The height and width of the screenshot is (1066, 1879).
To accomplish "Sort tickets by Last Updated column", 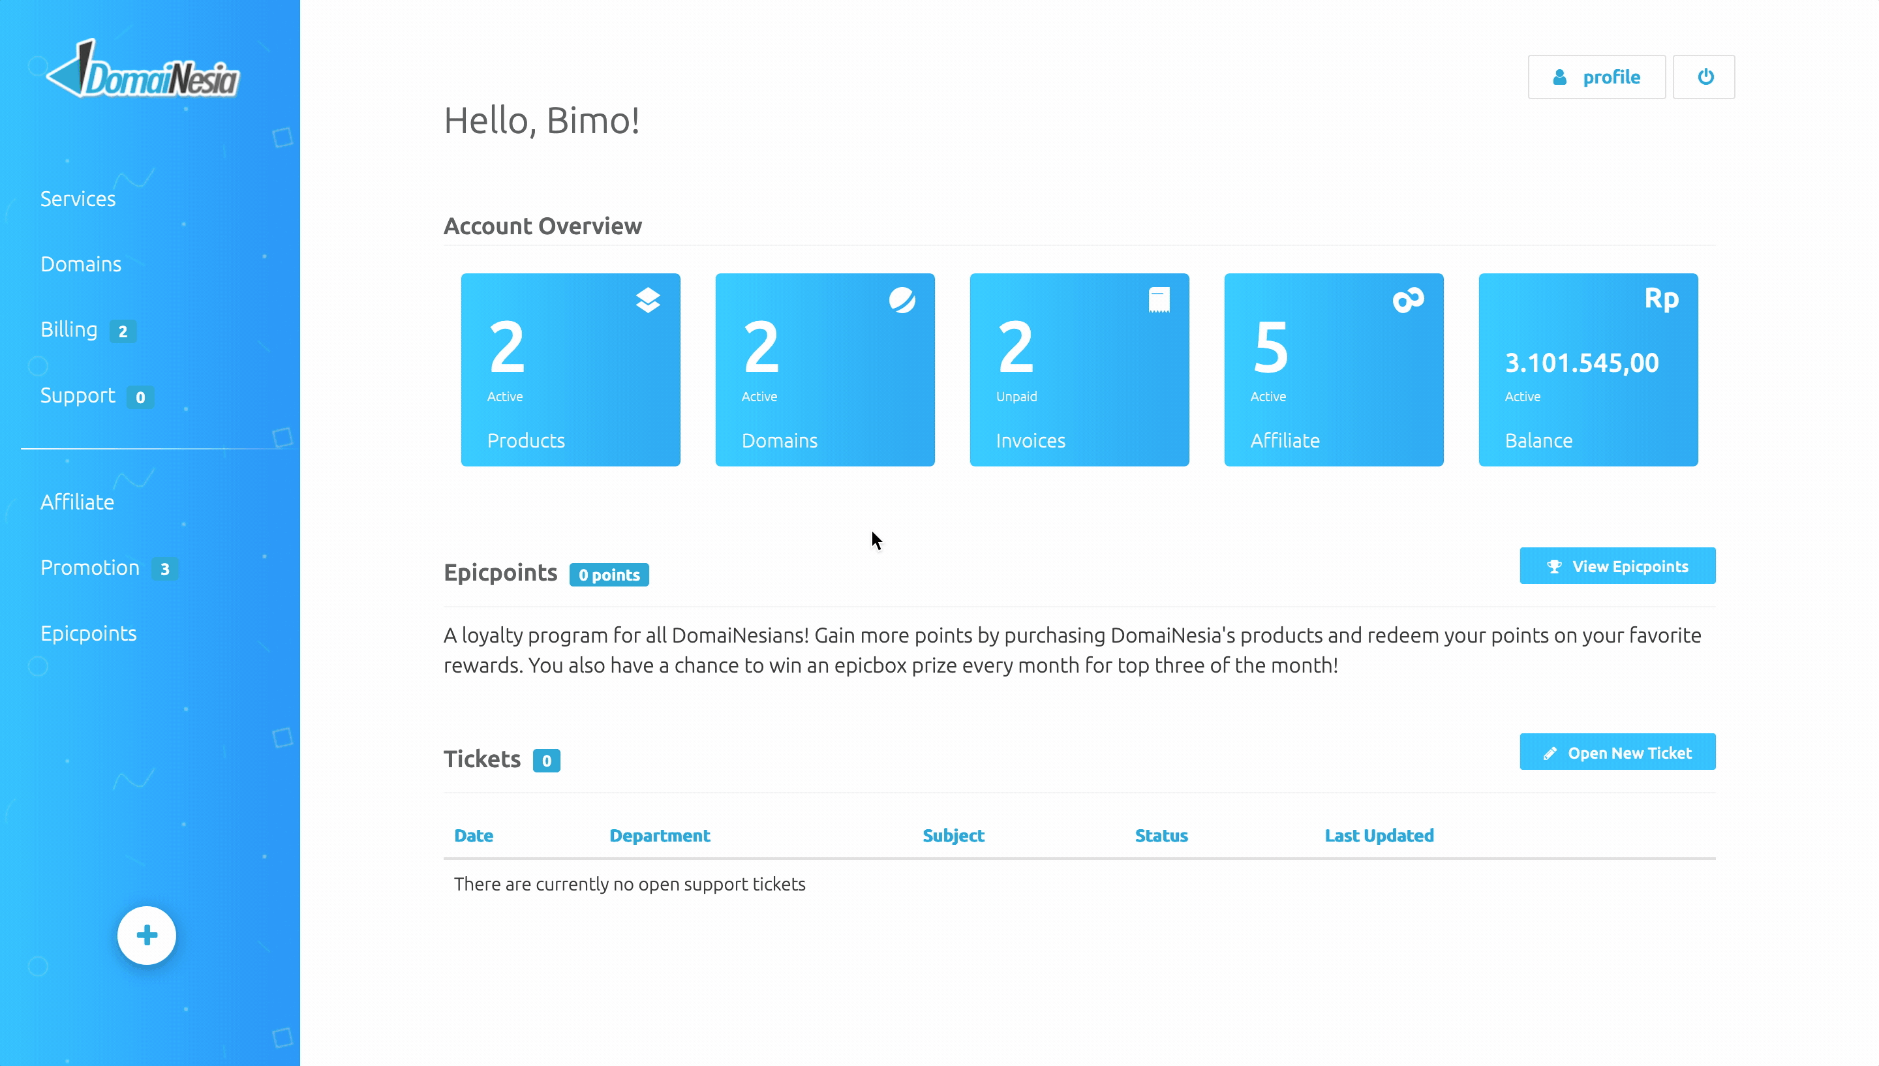I will click(1379, 835).
